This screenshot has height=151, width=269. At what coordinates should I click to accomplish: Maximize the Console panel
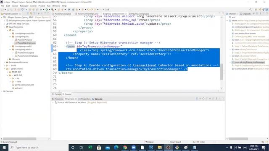click(223, 99)
